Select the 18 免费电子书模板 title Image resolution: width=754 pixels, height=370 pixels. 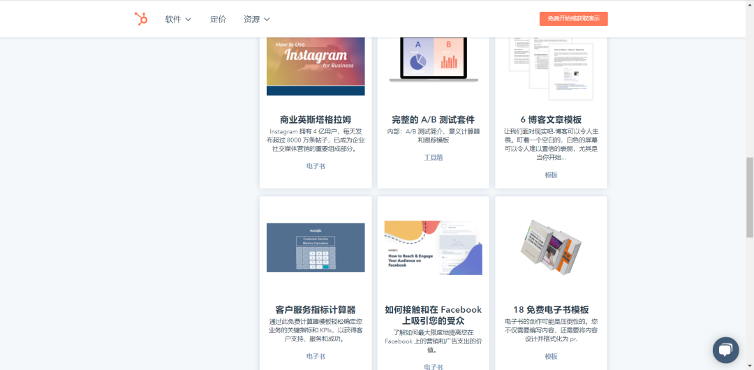click(x=551, y=310)
